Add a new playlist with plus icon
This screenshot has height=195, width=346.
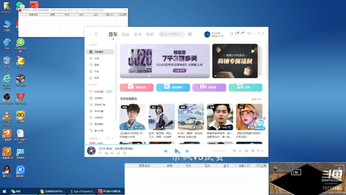(108, 138)
